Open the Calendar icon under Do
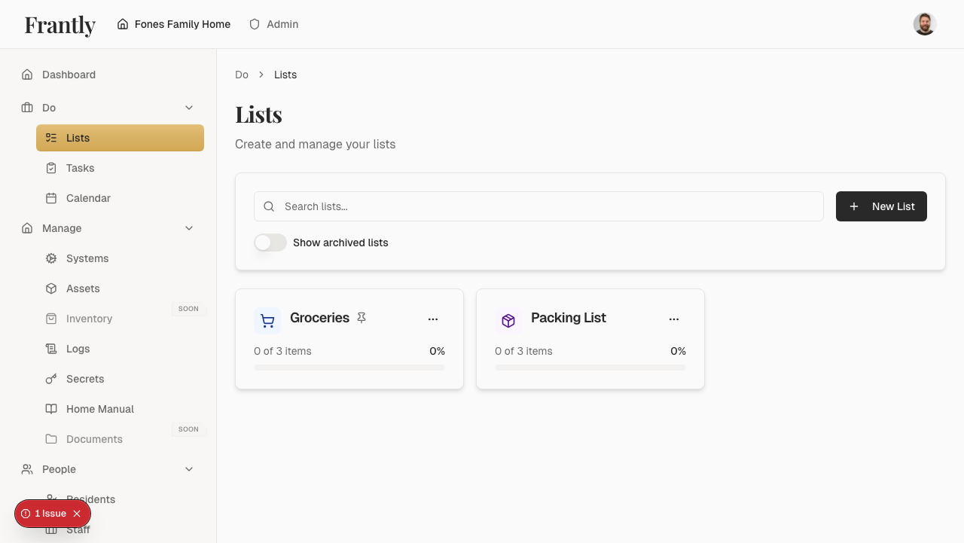This screenshot has width=964, height=543. click(x=50, y=197)
